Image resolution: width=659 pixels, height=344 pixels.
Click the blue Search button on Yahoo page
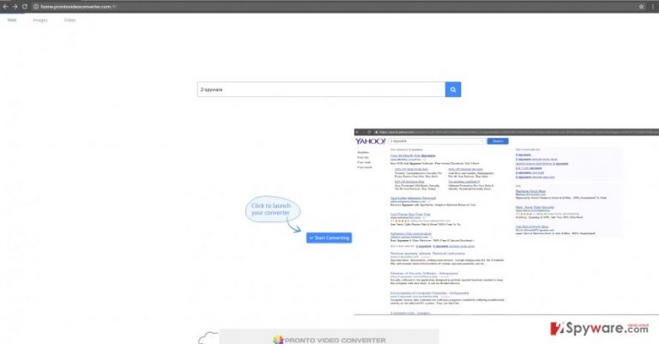[x=498, y=142]
